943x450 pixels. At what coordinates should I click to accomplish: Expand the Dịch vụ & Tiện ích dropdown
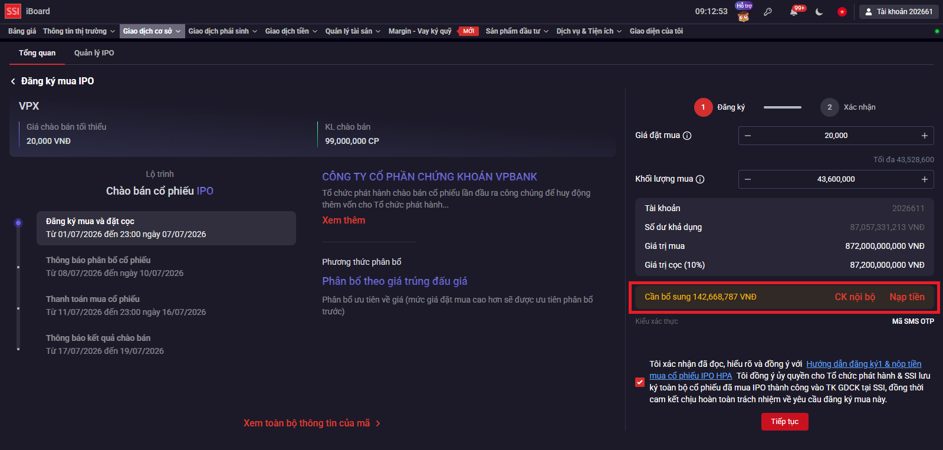(x=589, y=31)
